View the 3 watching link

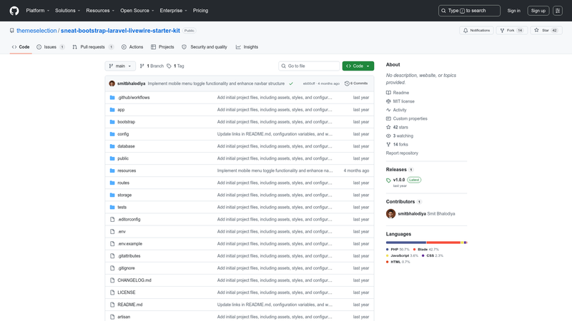pyautogui.click(x=400, y=136)
